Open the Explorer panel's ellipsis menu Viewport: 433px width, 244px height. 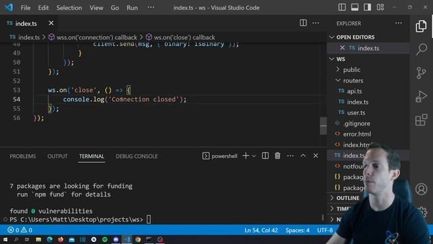398,23
